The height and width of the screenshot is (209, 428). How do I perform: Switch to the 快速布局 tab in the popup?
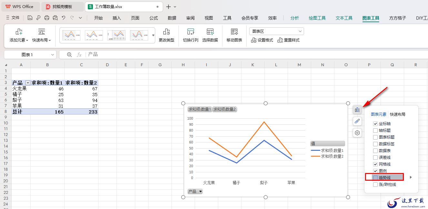397,114
